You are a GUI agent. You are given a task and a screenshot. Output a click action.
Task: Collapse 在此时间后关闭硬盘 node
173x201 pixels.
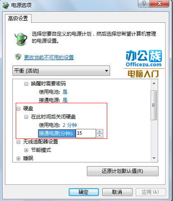point(26,117)
